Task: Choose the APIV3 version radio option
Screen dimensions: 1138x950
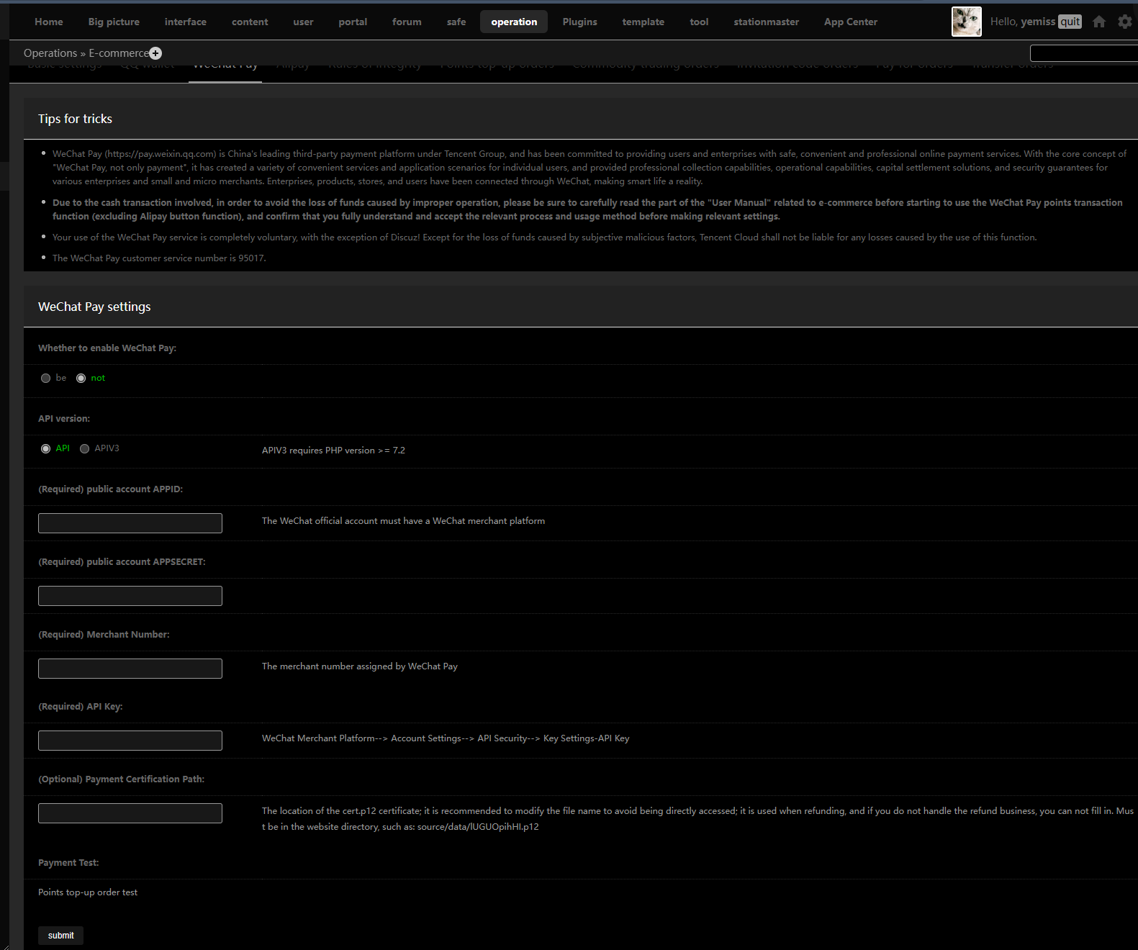Action: [x=85, y=449]
